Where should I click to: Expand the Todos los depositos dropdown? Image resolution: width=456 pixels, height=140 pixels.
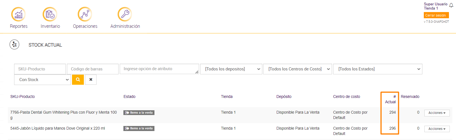coord(231,69)
